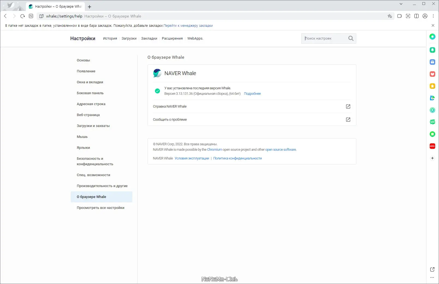Open the NOW. sidebar panel
The height and width of the screenshot is (284, 439).
[x=432, y=146]
